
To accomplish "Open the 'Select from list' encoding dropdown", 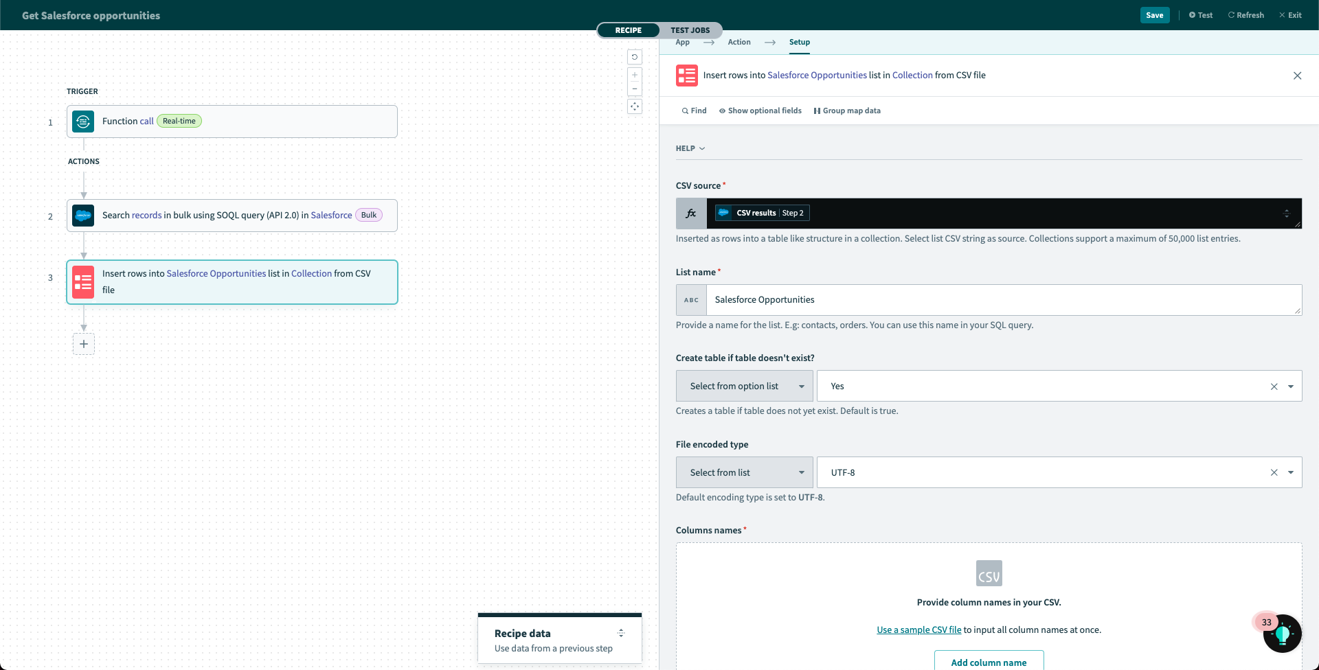I will pos(745,473).
